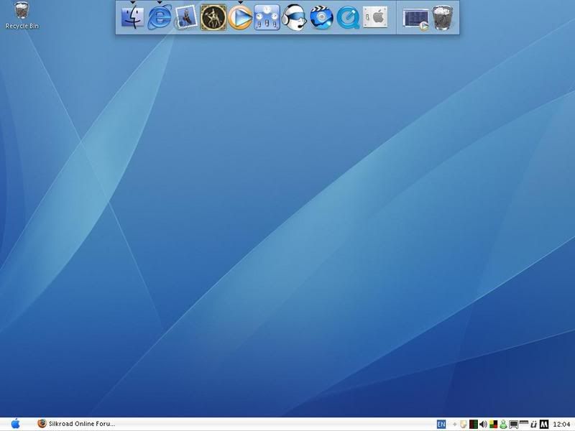Click the volume speaker tray icon
Viewport: 575px width, 431px height.
pyautogui.click(x=483, y=424)
